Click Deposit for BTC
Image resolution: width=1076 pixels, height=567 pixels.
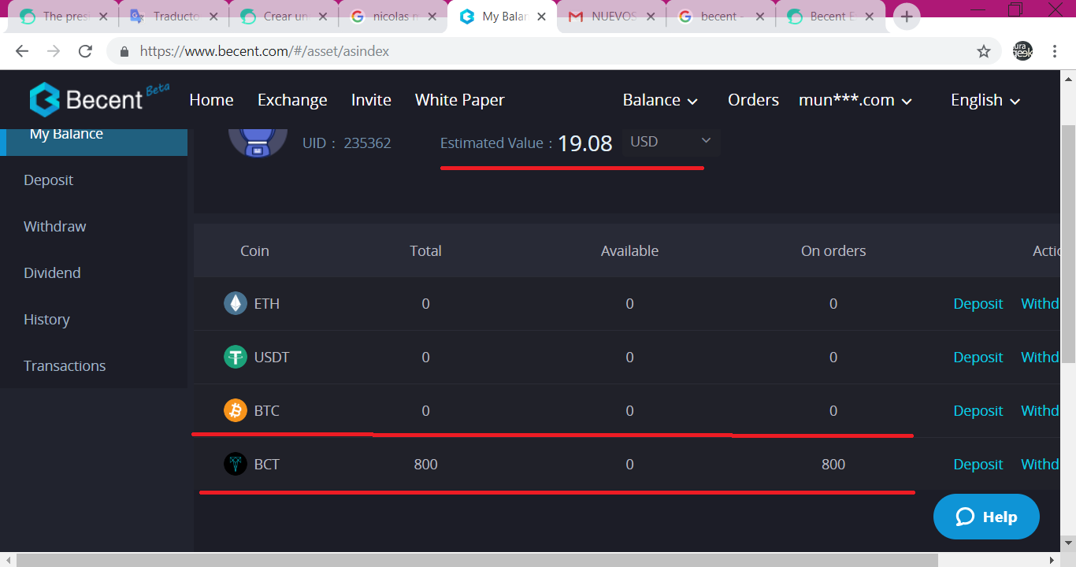(x=978, y=411)
